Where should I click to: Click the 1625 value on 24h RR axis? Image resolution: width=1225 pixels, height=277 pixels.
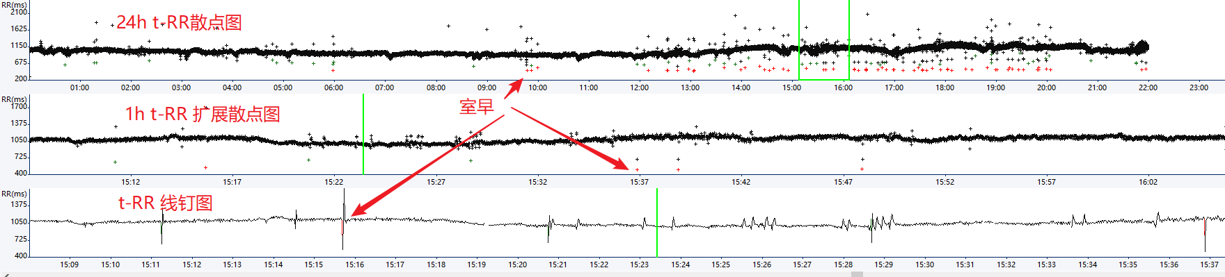click(19, 29)
